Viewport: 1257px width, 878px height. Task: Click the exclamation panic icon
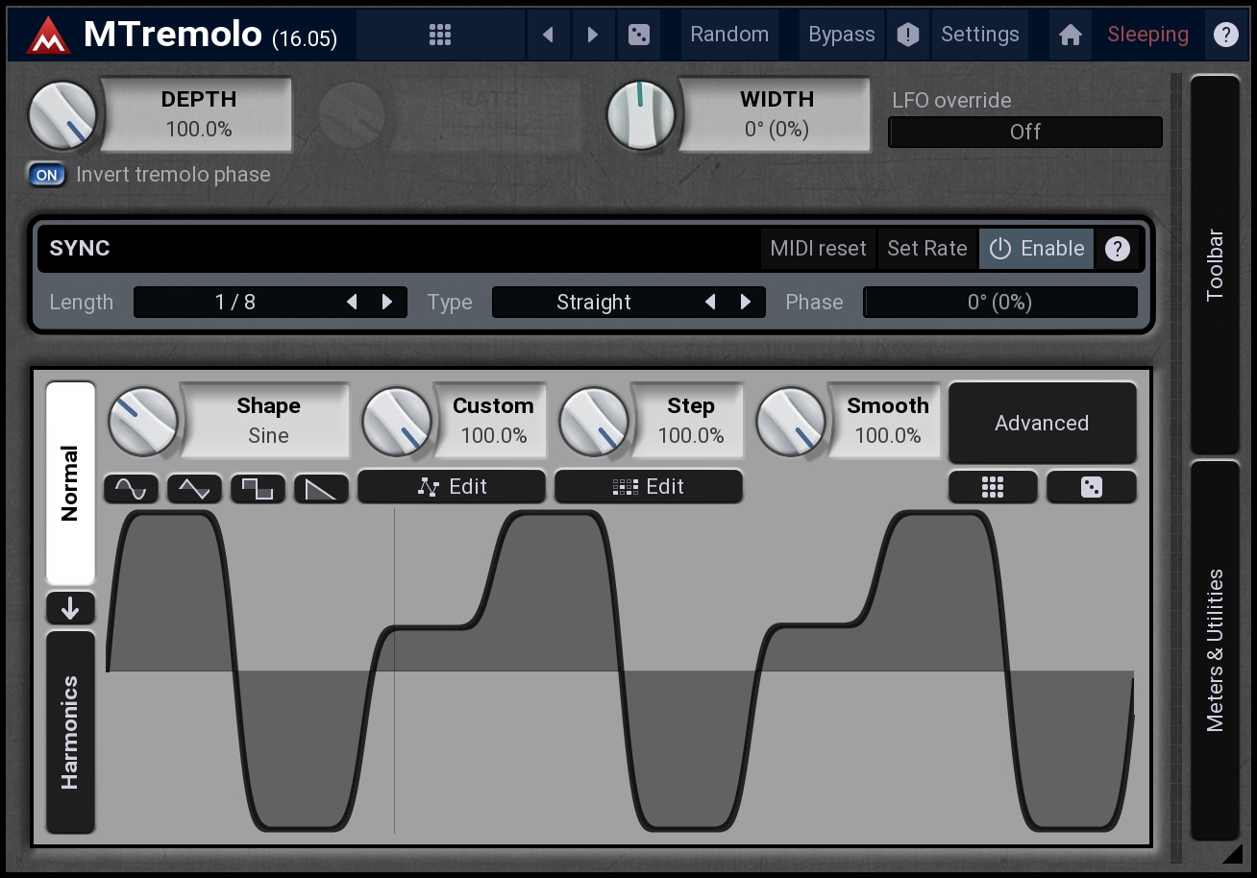[x=908, y=35]
